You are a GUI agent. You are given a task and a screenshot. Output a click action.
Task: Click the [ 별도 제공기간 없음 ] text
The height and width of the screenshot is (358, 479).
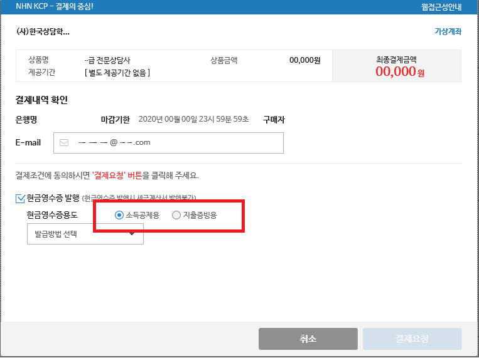(117, 73)
